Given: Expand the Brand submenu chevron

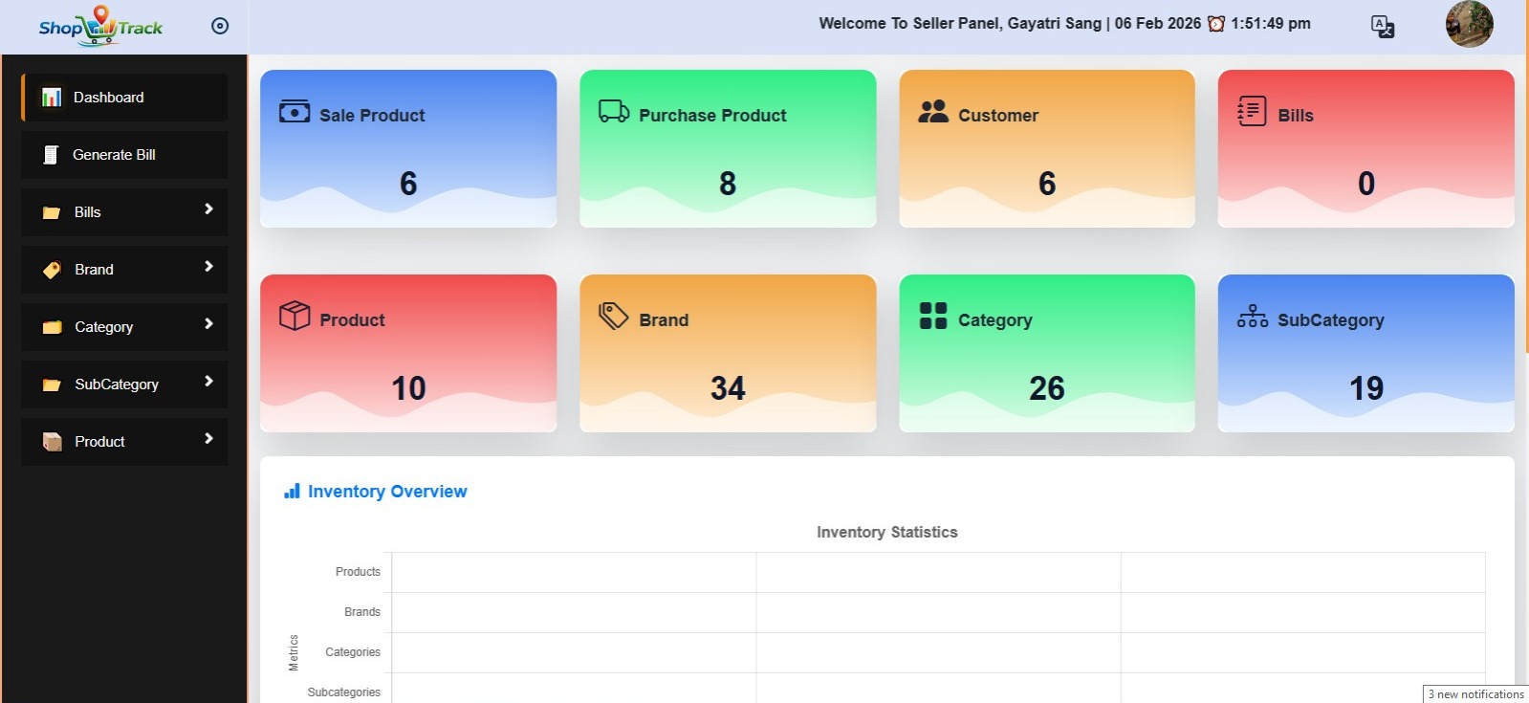Looking at the screenshot, I should pos(208,267).
